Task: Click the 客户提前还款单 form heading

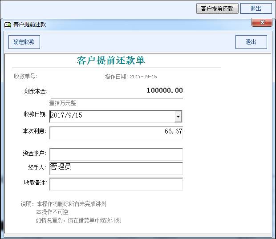Action: click(x=111, y=61)
